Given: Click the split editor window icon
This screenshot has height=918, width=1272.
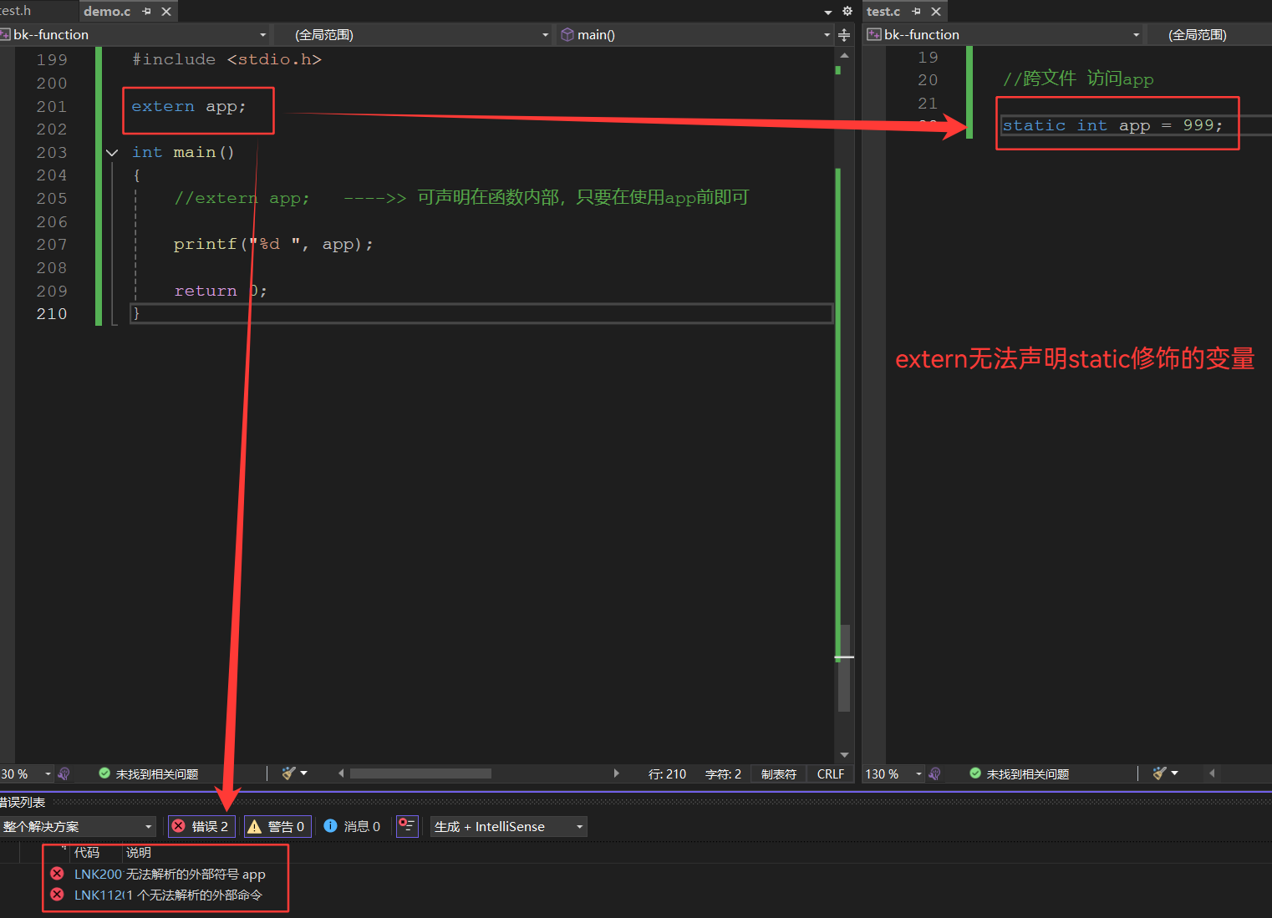Looking at the screenshot, I should point(844,34).
